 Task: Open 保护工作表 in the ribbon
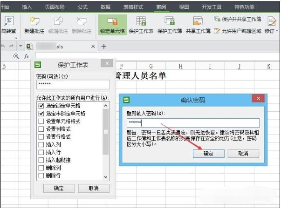point(141,25)
